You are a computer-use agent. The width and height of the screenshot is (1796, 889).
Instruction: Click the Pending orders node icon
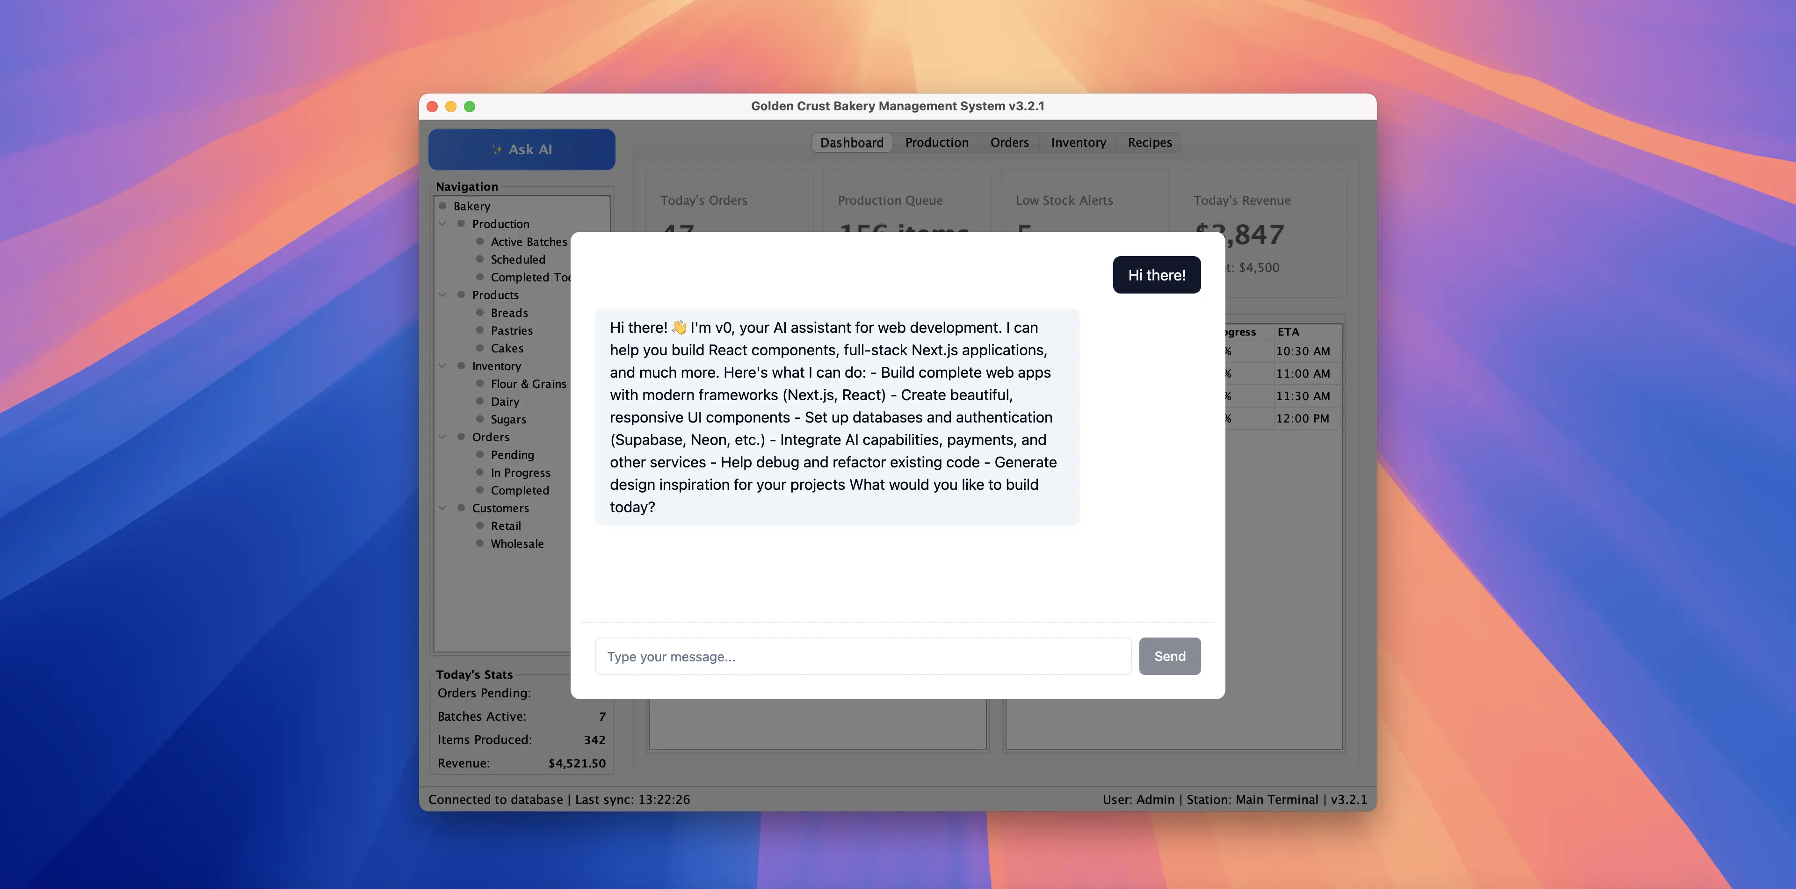click(480, 454)
